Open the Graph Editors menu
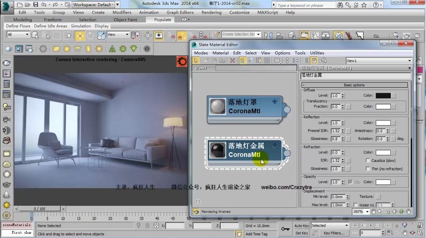426x238 pixels. pyautogui.click(x=180, y=12)
